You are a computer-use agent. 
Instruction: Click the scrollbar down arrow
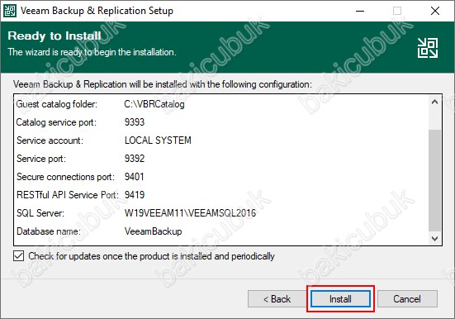434,239
